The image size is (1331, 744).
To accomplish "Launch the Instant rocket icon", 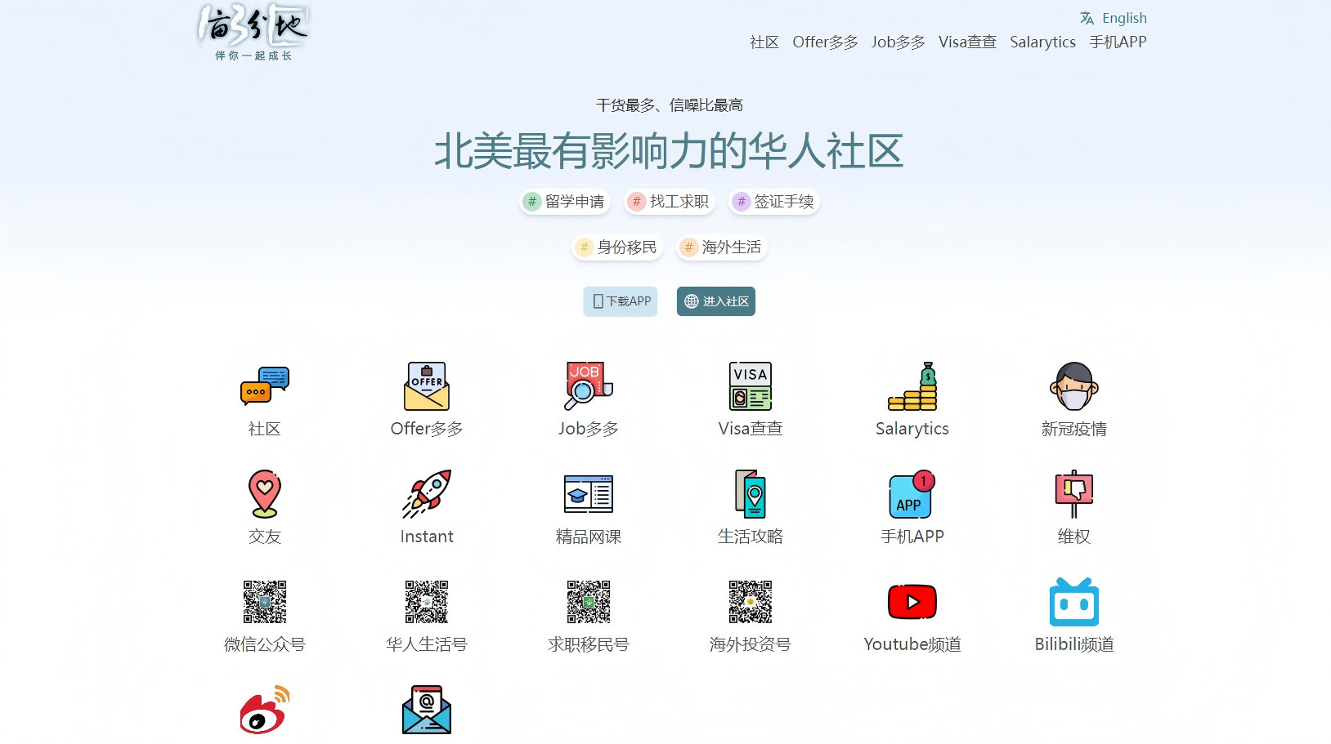I will (x=426, y=494).
